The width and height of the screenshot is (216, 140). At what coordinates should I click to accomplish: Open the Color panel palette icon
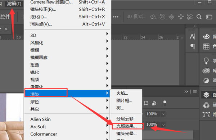coord(206,37)
